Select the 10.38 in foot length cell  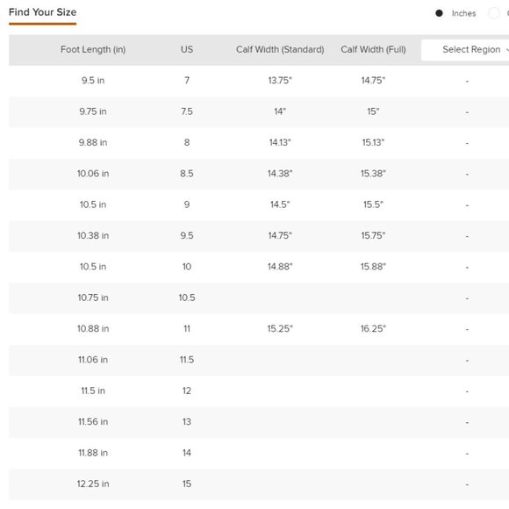tap(93, 236)
